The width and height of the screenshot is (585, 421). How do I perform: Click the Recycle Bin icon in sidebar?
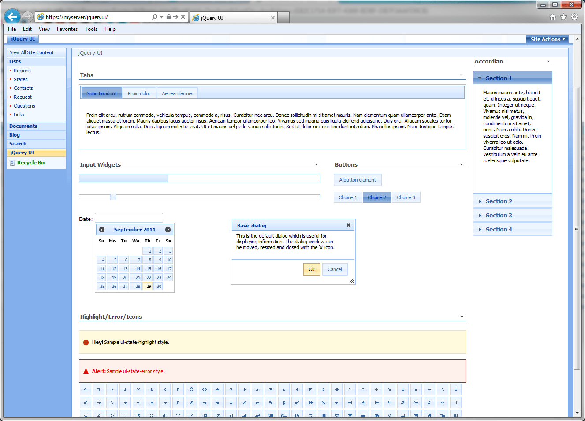(x=12, y=163)
